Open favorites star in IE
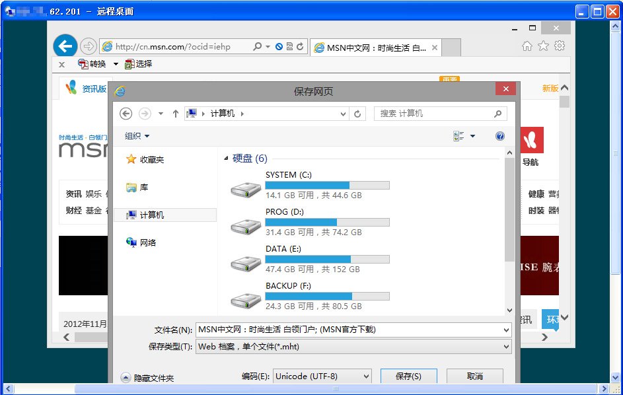The height and width of the screenshot is (395, 623). (543, 46)
